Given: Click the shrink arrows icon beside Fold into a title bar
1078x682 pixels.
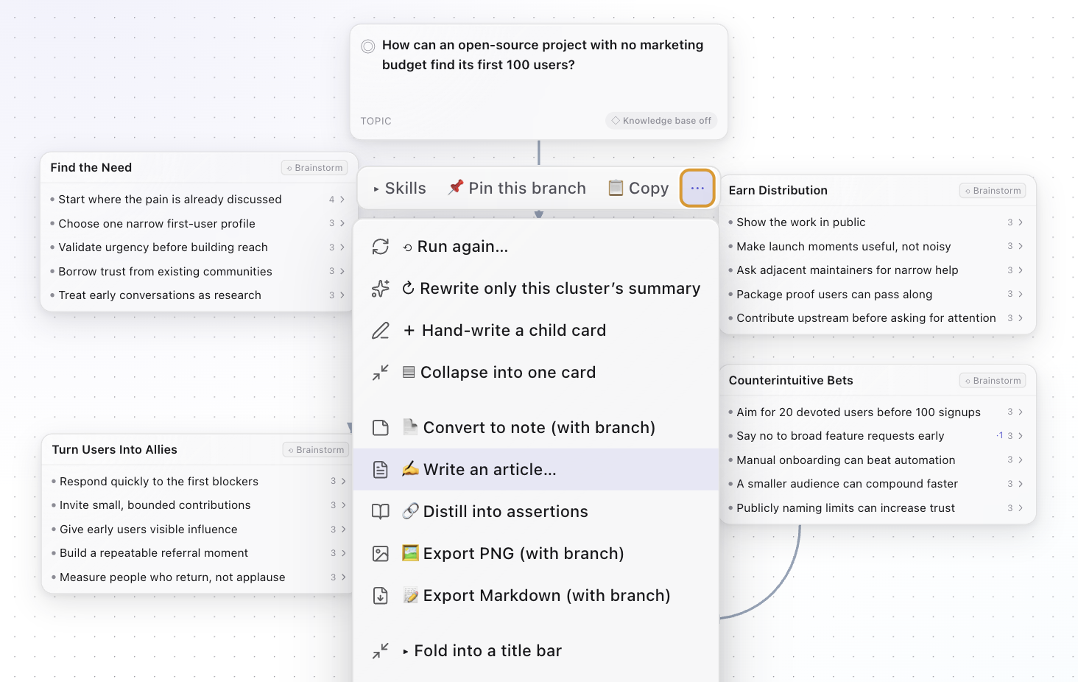Looking at the screenshot, I should [380, 651].
